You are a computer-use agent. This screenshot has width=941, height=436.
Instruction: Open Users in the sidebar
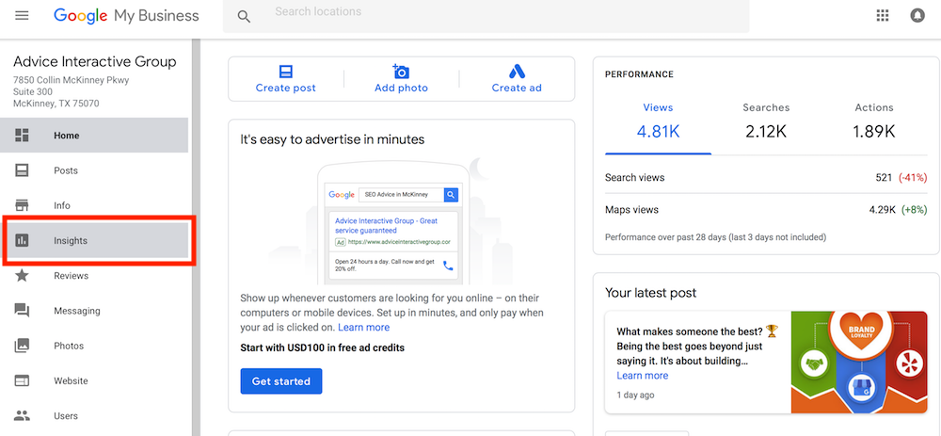click(x=94, y=415)
